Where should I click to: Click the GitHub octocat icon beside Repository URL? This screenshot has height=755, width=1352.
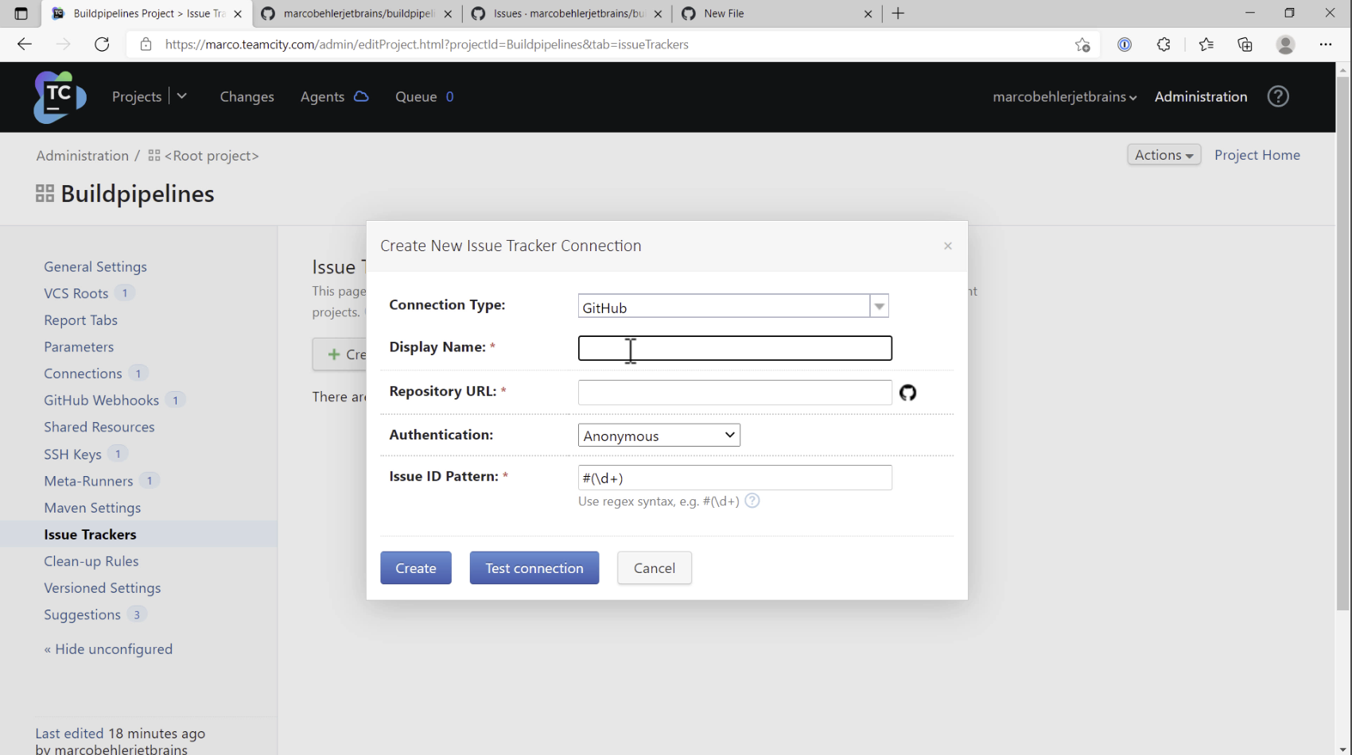[x=908, y=393]
